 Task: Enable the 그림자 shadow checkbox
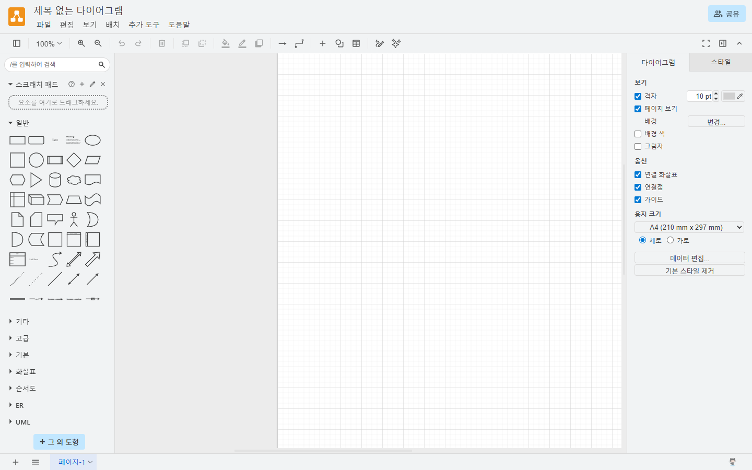pyautogui.click(x=638, y=146)
